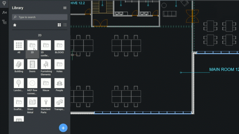This screenshot has width=239, height=134.
Task: Open the People category
Action: click(x=59, y=83)
